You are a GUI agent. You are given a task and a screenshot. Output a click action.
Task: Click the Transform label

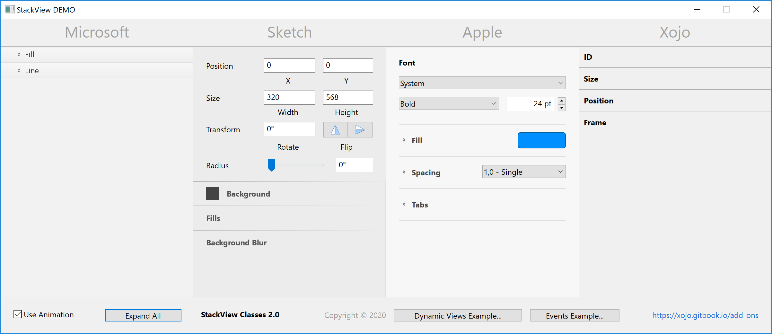coord(223,130)
